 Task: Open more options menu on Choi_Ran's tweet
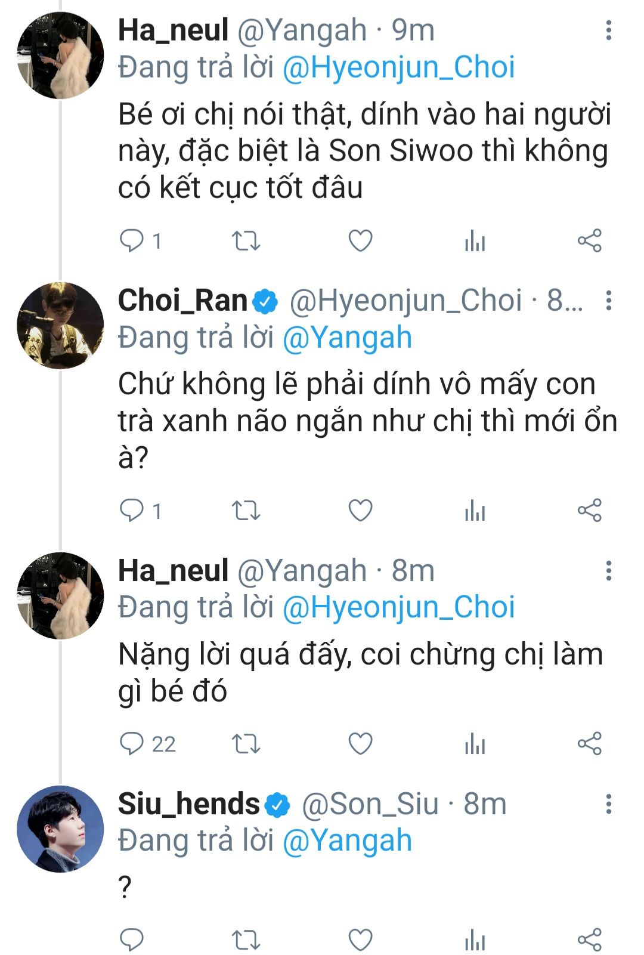(608, 301)
